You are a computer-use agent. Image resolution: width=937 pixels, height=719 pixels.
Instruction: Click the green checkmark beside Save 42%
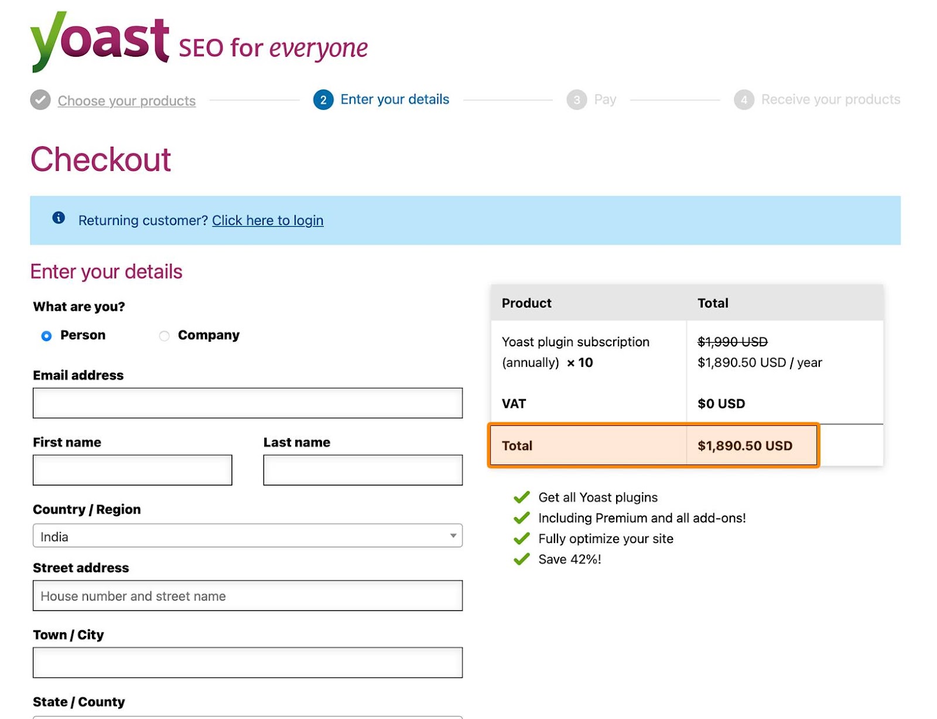pos(521,559)
